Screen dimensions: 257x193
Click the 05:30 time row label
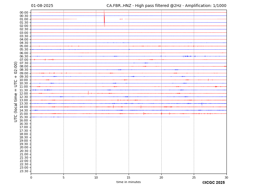24,50
